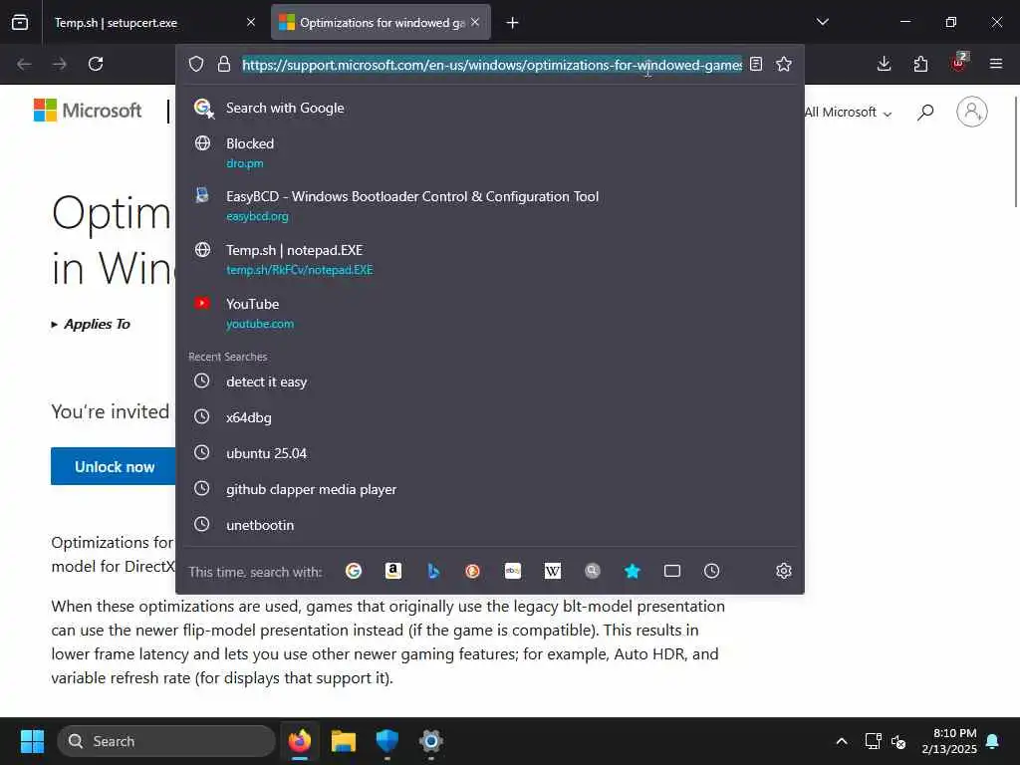Screen dimensions: 1020x765
Task: Open search settings gear in dropdown
Action: (x=784, y=571)
